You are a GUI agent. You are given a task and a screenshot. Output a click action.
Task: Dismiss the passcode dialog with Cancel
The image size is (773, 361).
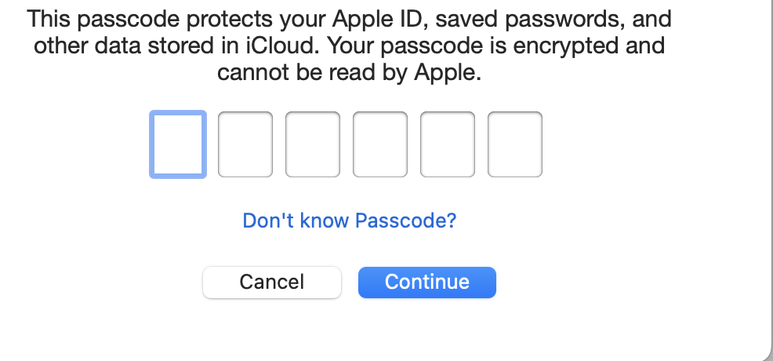point(272,283)
